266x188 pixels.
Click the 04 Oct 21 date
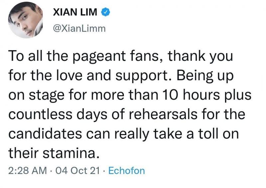tap(78, 171)
